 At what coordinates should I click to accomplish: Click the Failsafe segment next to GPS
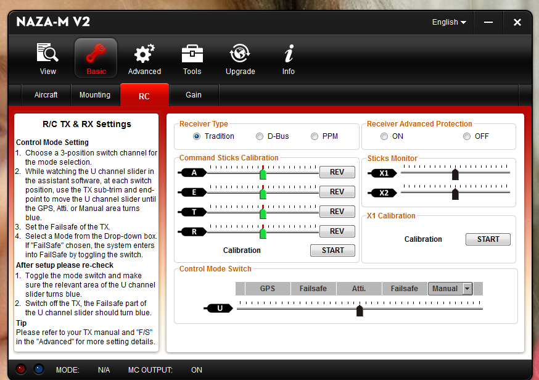[313, 289]
